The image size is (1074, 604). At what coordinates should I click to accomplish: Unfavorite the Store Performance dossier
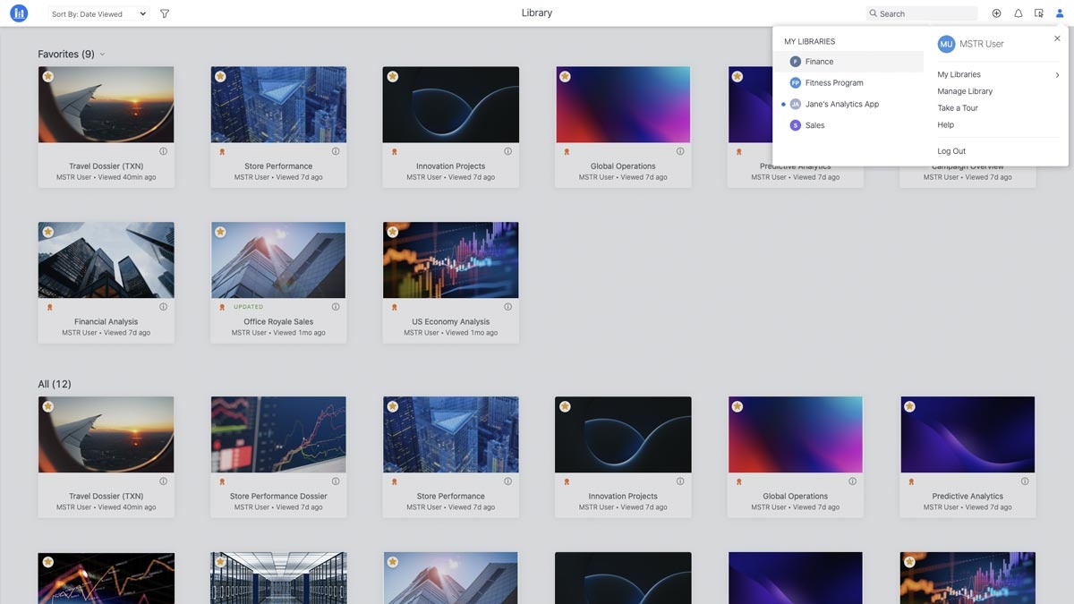[220, 77]
